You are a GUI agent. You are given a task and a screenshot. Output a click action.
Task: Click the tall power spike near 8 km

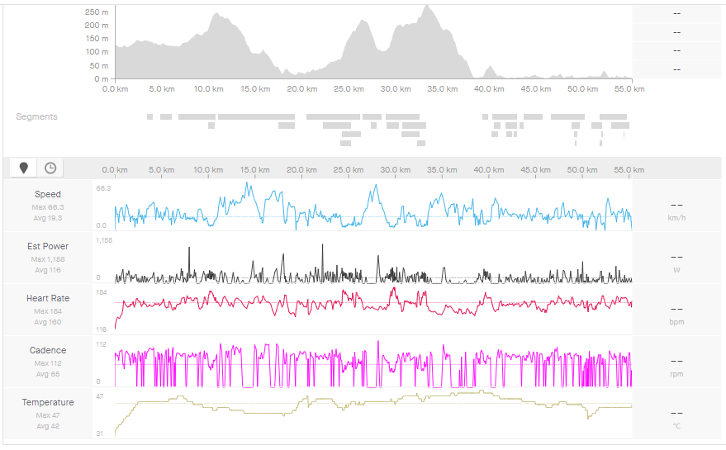point(190,249)
